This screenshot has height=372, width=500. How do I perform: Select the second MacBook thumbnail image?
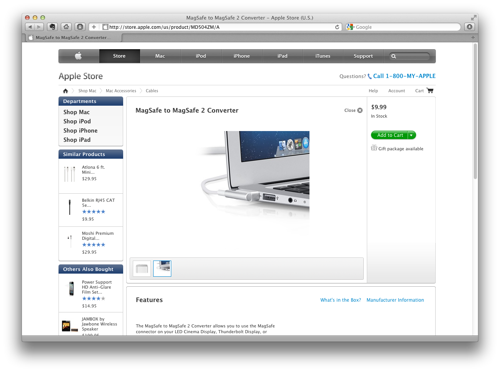tap(162, 269)
